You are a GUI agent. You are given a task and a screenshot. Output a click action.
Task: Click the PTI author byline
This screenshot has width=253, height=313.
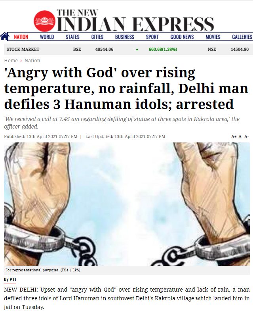[10, 279]
